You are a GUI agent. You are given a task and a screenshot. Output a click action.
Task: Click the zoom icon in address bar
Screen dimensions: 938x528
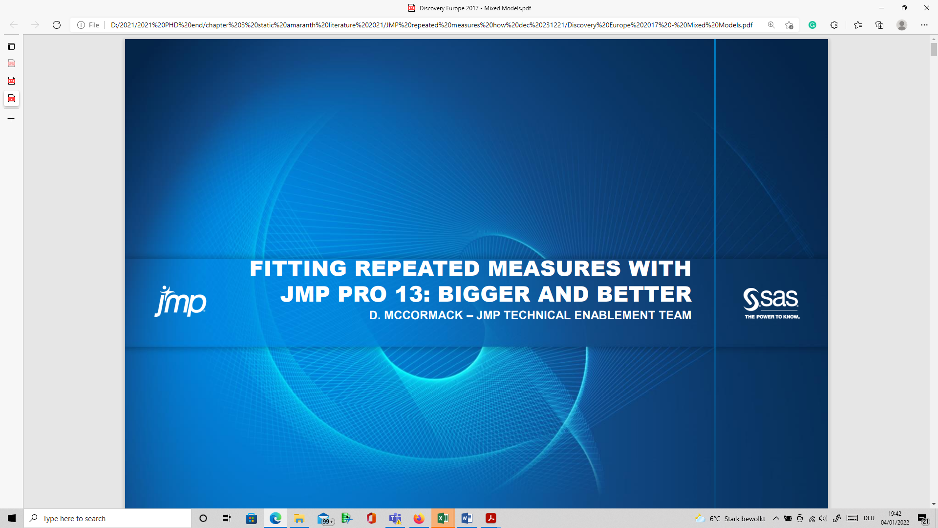[x=771, y=25]
